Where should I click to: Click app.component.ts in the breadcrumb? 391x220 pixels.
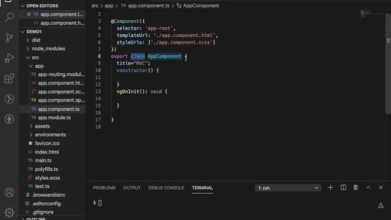(148, 5)
